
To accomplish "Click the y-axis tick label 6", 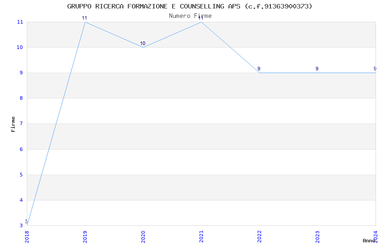I will click(21, 149).
